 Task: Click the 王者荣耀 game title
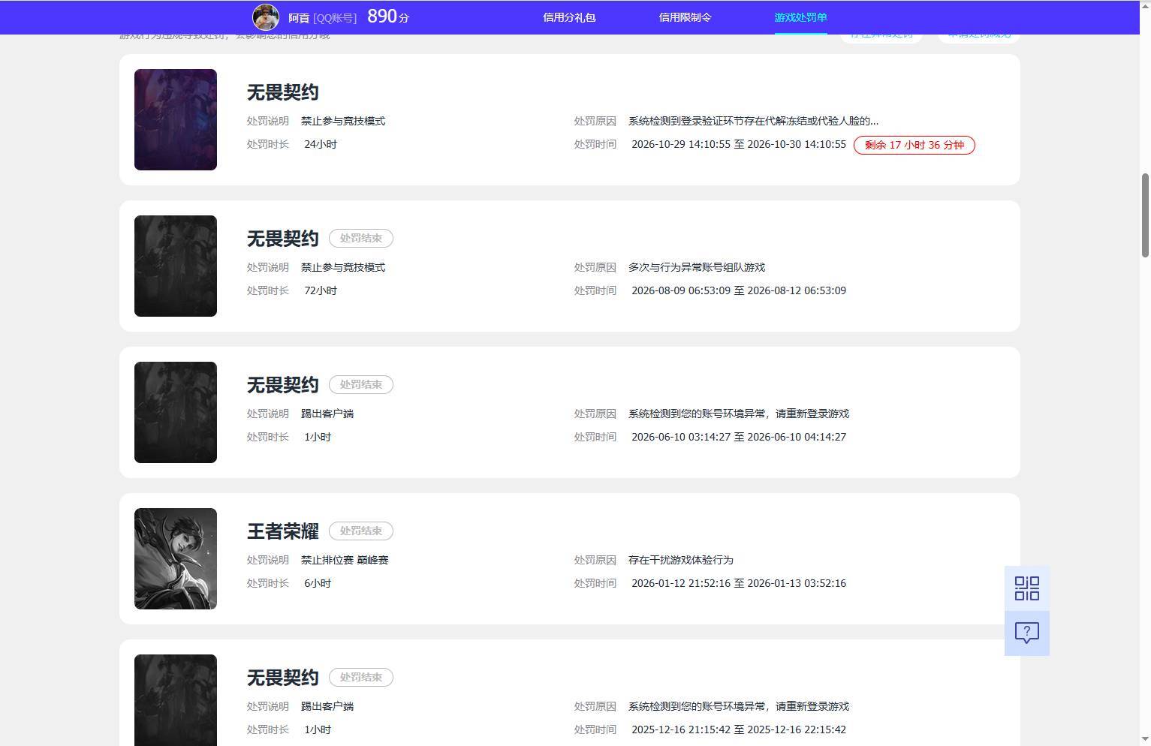(283, 531)
